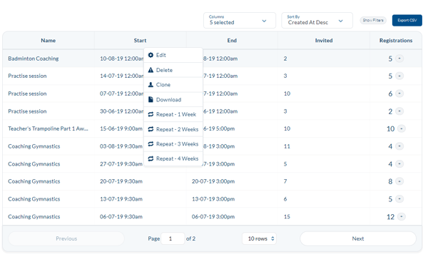Screen dimensions: 428x257
Task: Choose Download from the context menu
Action: [x=173, y=99]
